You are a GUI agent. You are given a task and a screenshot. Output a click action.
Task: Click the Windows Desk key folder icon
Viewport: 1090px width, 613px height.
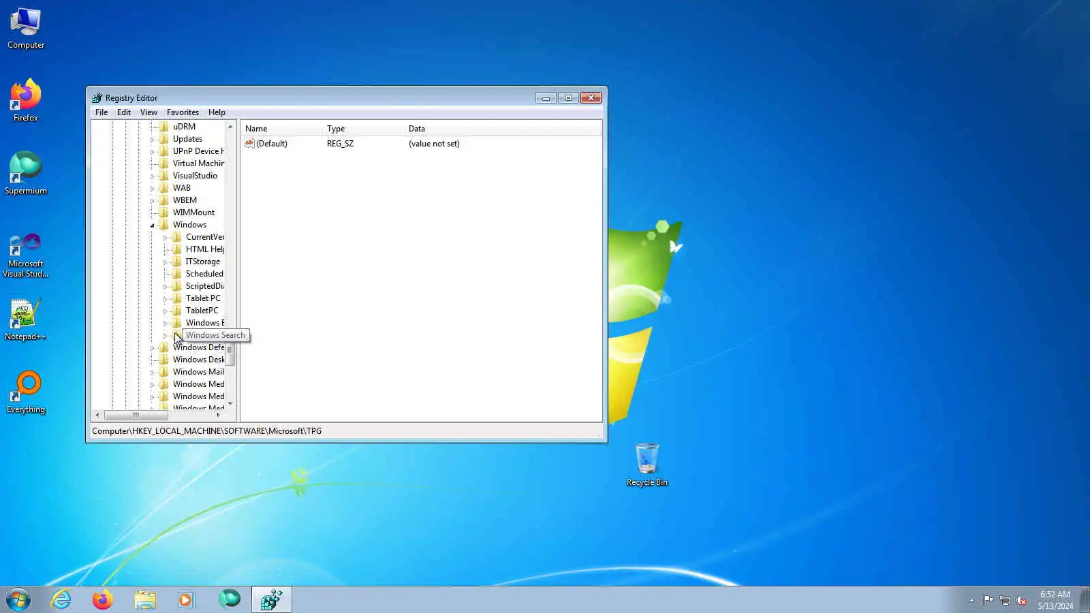[x=163, y=360]
